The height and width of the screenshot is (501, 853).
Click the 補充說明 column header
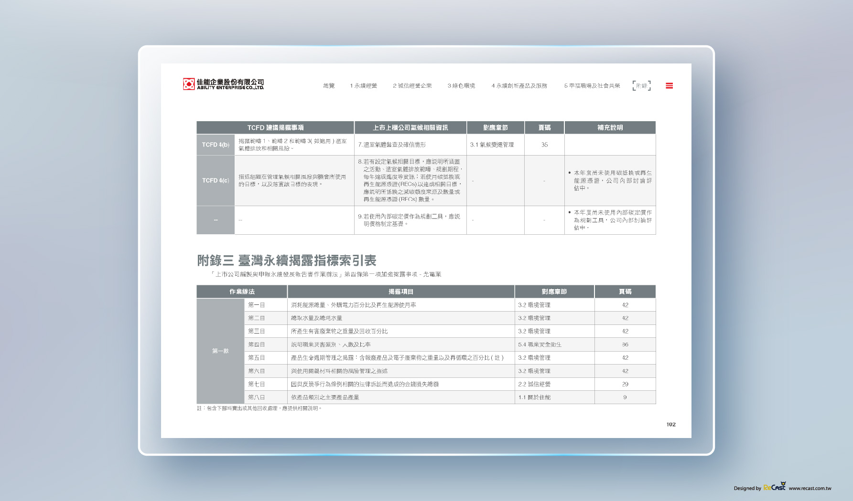point(610,127)
